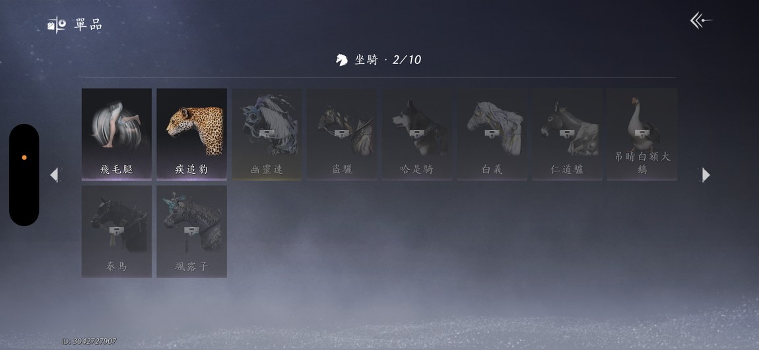The width and height of the screenshot is (759, 350).
Task: Open the locked 盜驪 horse card
Action: [342, 134]
